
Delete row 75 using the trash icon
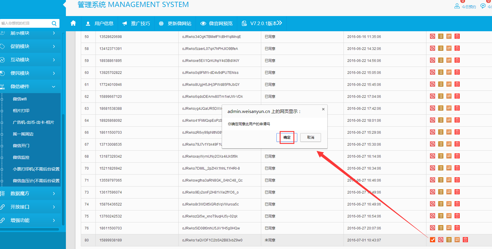[x=457, y=216]
